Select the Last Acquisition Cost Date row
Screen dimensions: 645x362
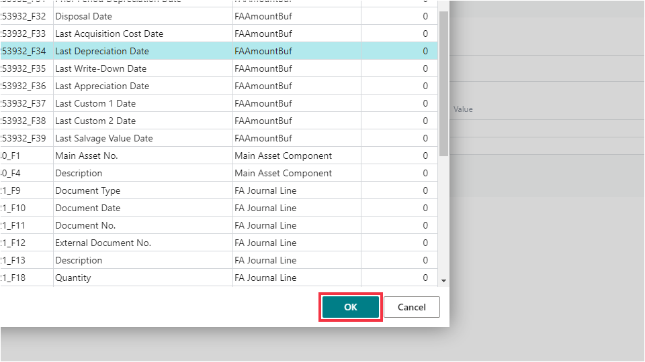[219, 34]
